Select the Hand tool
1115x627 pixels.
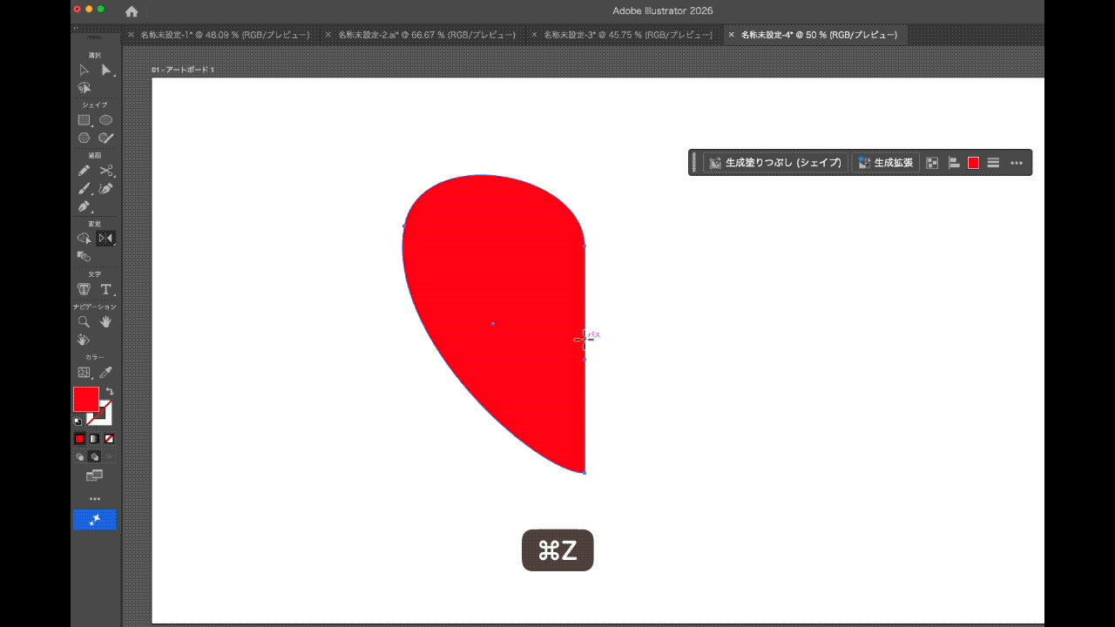click(105, 322)
